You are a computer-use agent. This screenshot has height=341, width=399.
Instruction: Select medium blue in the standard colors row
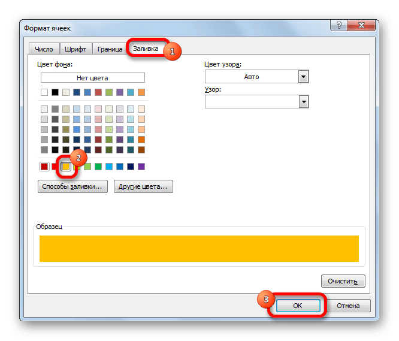tap(120, 167)
